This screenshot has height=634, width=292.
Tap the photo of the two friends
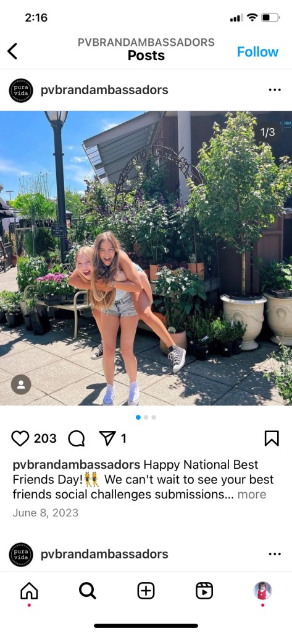[146, 258]
